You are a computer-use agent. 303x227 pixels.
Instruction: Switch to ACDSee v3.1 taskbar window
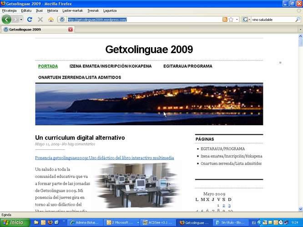pos(158,222)
